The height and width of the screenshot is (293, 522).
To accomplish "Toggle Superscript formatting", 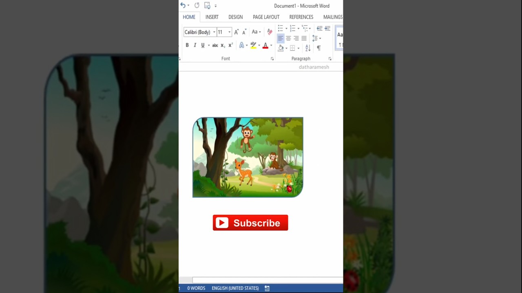I will (x=230, y=45).
